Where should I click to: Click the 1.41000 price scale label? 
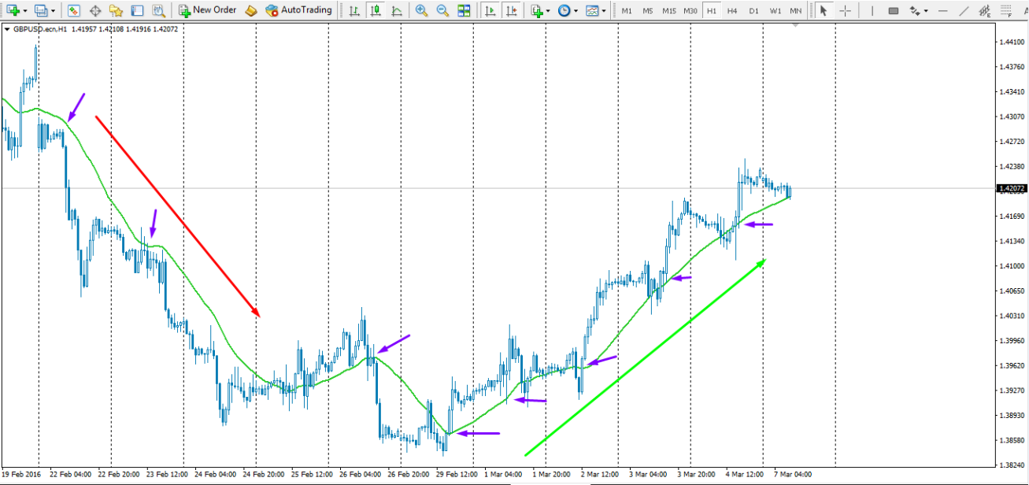(1011, 265)
